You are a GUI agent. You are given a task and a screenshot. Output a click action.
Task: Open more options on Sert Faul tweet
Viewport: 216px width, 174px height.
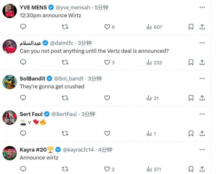202,114
